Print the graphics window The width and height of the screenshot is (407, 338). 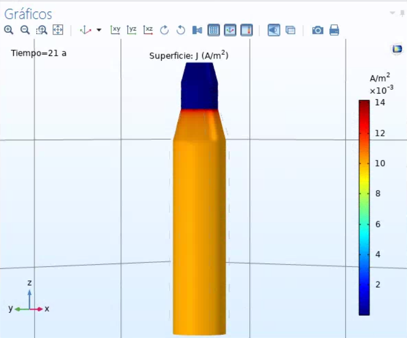(x=334, y=30)
